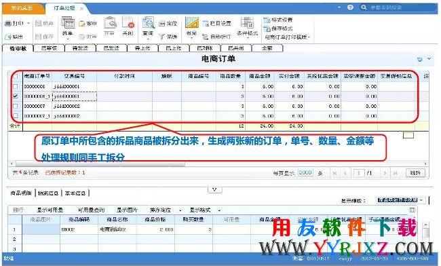The height and width of the screenshot is (266, 441).
Task: Click the 打印 printer icon
Action: (x=8, y=23)
